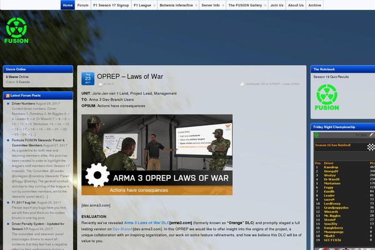This screenshot has height=250, width=375.
Task: Click The Notebook panel header
Action: pyautogui.click(x=342, y=69)
